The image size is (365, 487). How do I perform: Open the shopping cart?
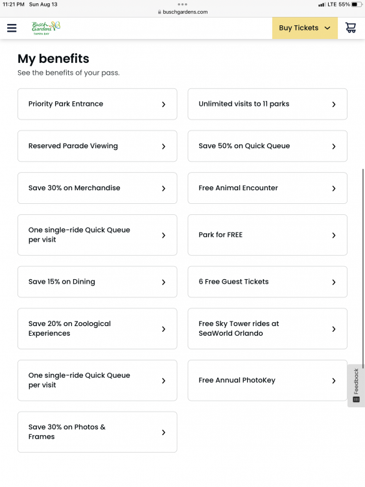[351, 28]
